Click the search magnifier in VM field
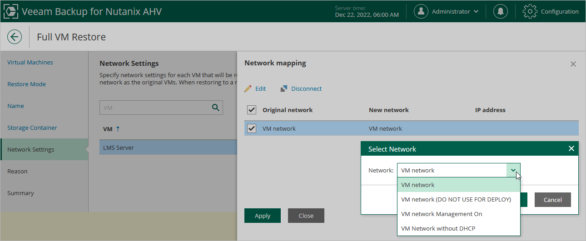The height and width of the screenshot is (241, 586). tap(215, 108)
